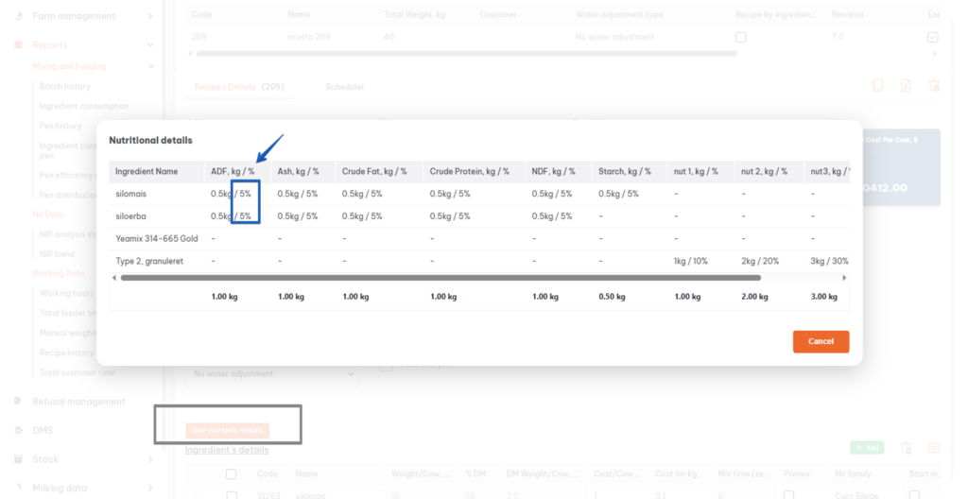The width and height of the screenshot is (968, 499).
Task: Click the trash icon beside Add button
Action: [x=906, y=448]
